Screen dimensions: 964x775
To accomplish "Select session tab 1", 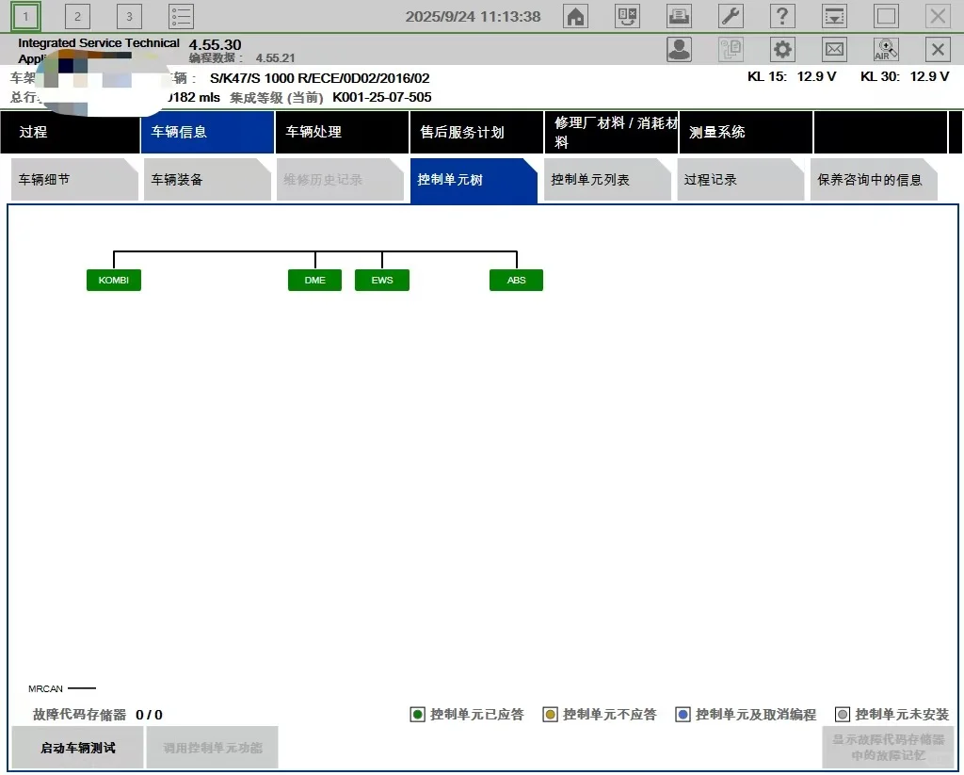I will (25, 17).
